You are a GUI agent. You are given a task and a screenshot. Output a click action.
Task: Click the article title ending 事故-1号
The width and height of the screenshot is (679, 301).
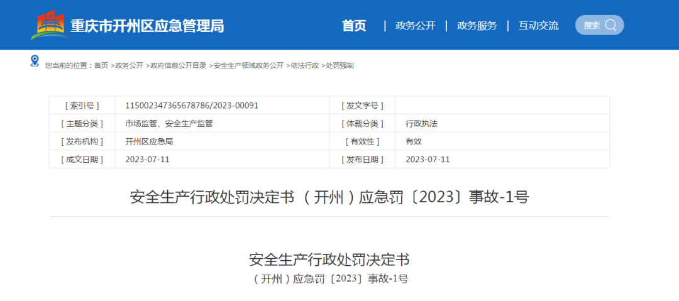329,197
